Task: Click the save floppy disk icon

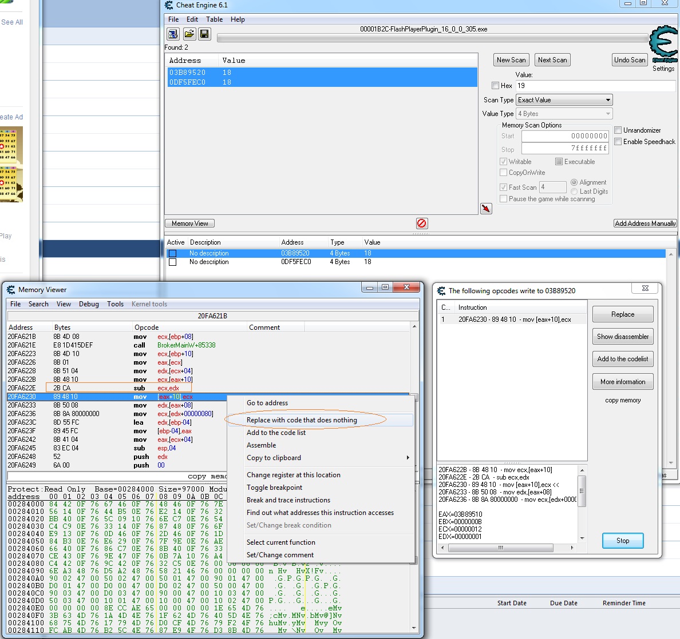Action: pyautogui.click(x=204, y=34)
